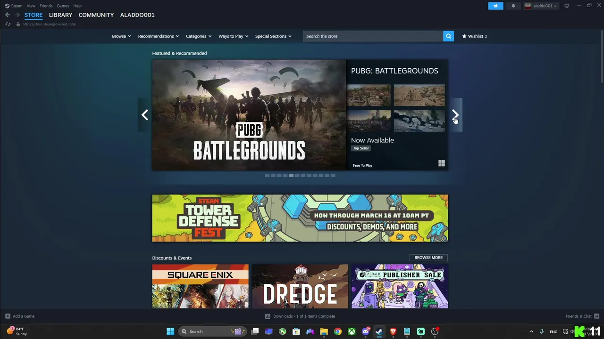Screen dimensions: 604x339
Task: Click the Steam taskbar icon
Action: [x=379, y=331]
